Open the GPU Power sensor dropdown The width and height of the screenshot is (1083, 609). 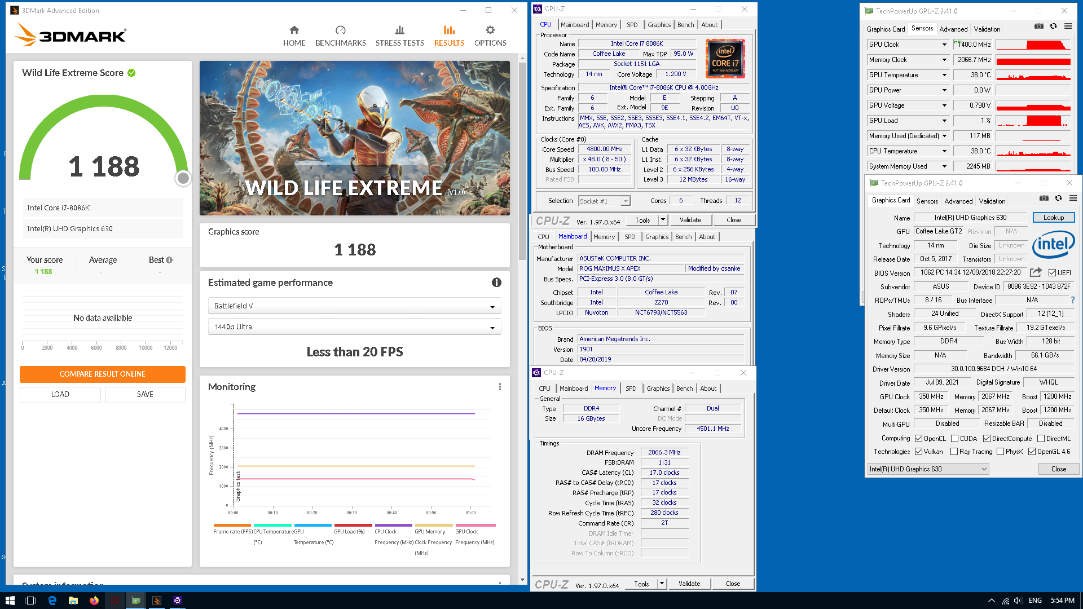point(944,90)
